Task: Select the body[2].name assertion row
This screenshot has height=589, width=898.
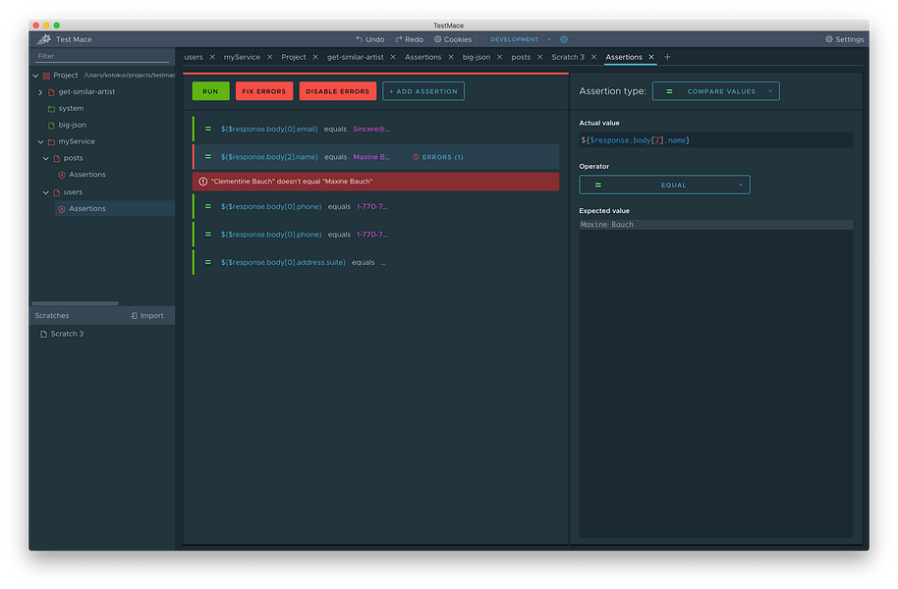Action: click(x=375, y=157)
